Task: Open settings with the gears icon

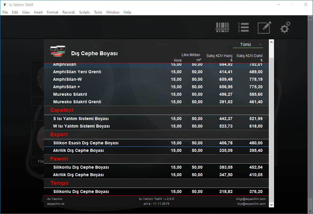Action: (x=285, y=27)
